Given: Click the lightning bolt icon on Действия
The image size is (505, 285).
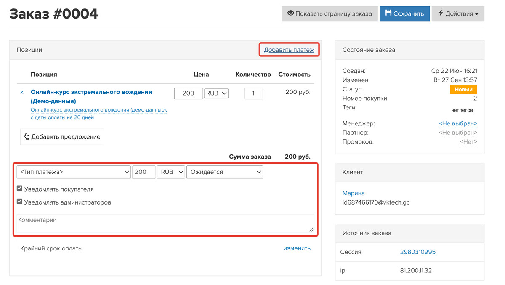Looking at the screenshot, I should pos(441,13).
